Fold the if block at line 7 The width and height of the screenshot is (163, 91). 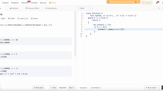click(83, 27)
